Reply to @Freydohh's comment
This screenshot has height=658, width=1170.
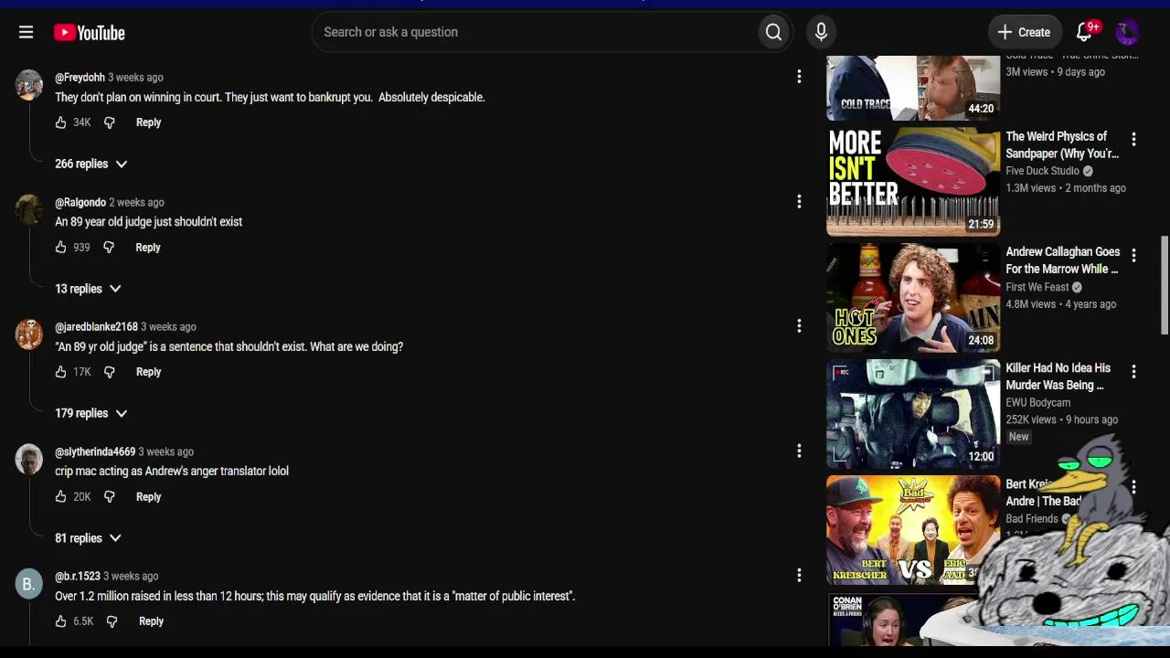tap(148, 122)
